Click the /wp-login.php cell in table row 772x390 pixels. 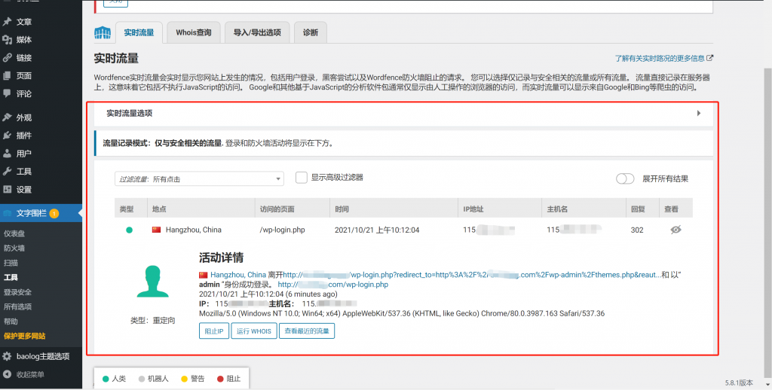[x=282, y=230]
